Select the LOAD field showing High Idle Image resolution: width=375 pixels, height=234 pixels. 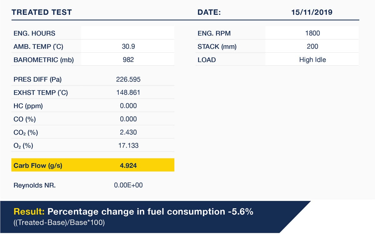coord(312,60)
